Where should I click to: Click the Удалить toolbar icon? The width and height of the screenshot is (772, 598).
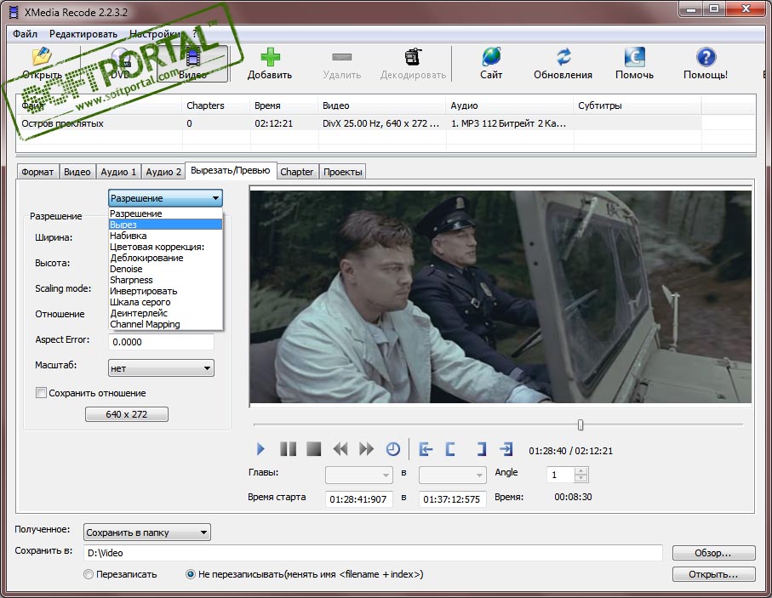click(341, 57)
